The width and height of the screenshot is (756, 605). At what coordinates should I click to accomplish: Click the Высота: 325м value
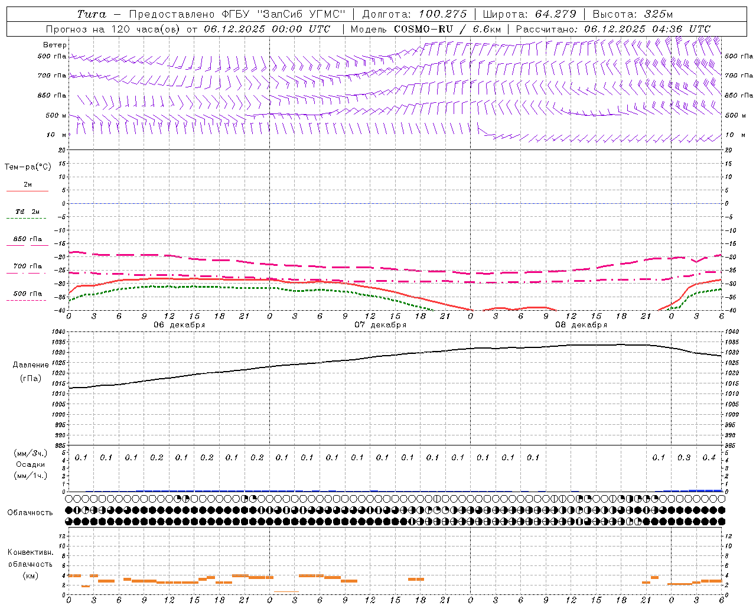633,14
